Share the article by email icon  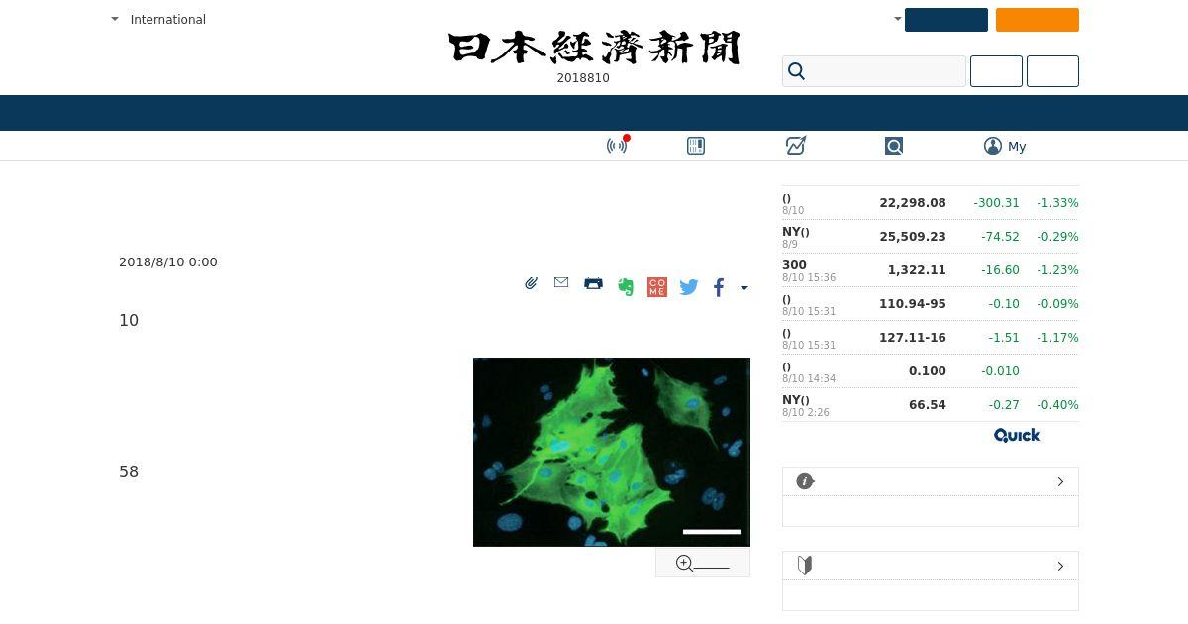[x=561, y=282]
